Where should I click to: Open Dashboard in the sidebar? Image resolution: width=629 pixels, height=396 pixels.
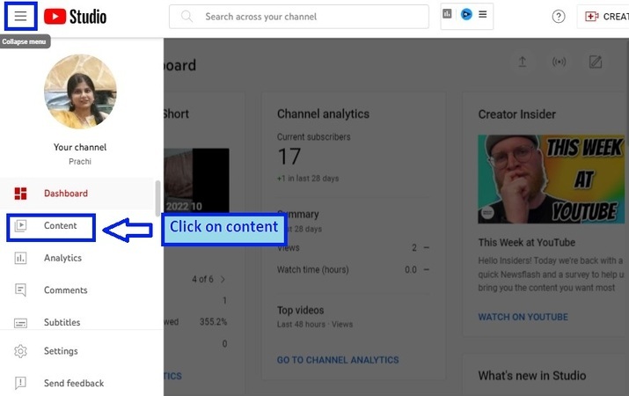[x=77, y=194]
